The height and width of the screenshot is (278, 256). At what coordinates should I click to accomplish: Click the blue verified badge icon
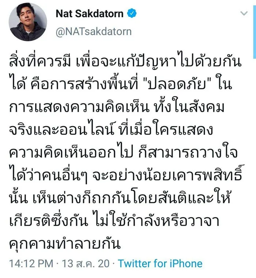coord(132,14)
